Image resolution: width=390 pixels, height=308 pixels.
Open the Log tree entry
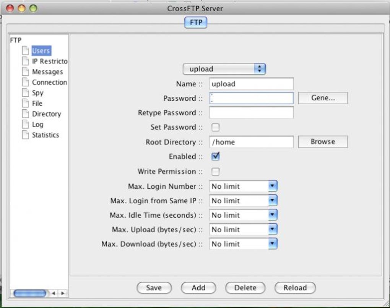click(x=37, y=125)
